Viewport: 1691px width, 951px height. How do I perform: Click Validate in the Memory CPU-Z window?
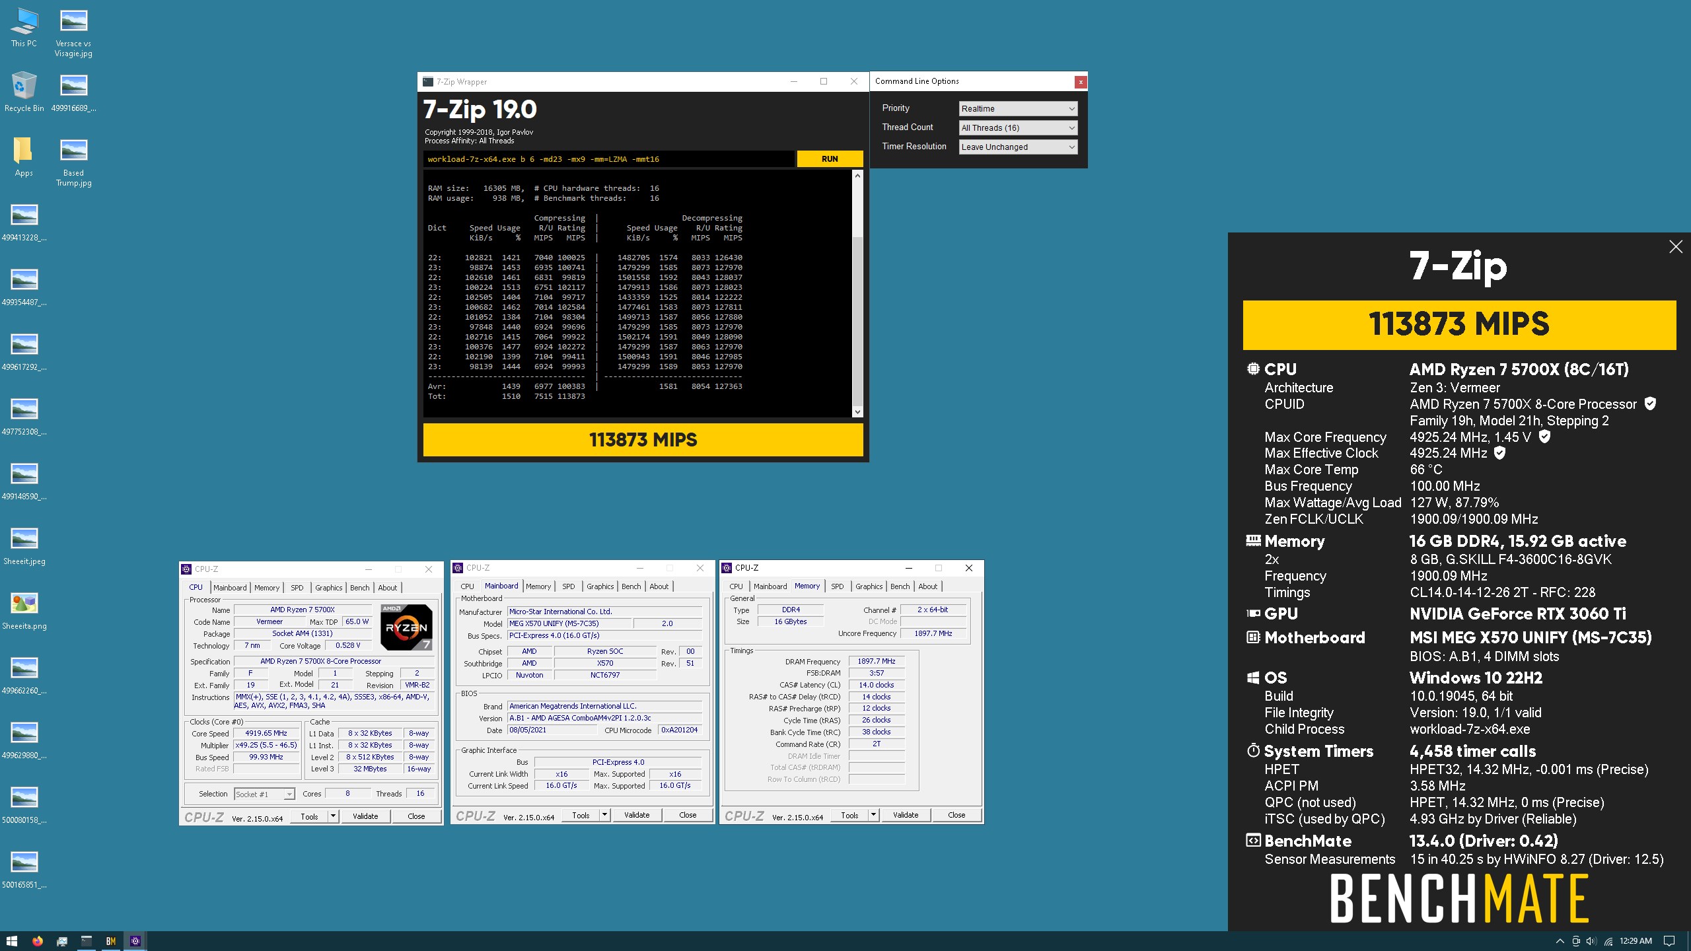(x=906, y=815)
